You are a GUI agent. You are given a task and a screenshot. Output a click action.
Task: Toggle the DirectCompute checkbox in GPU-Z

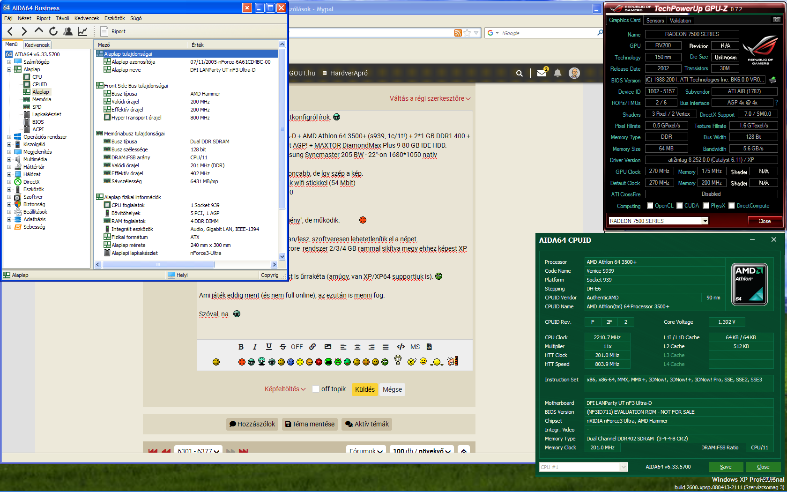pos(731,206)
